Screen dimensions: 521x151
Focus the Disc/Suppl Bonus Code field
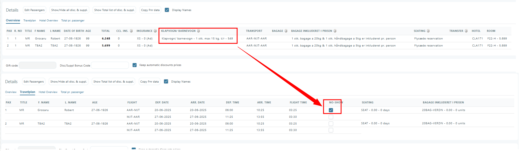pos(110,65)
